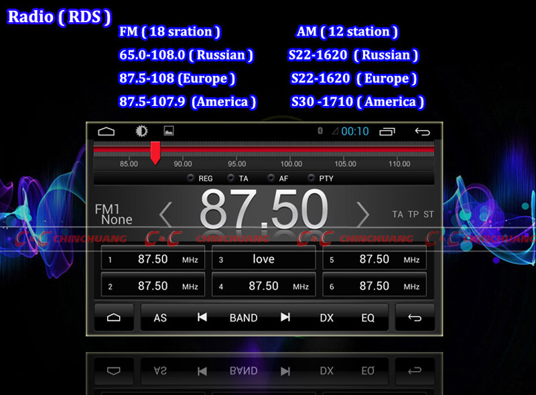Open recent apps from the status bar

(x=387, y=131)
